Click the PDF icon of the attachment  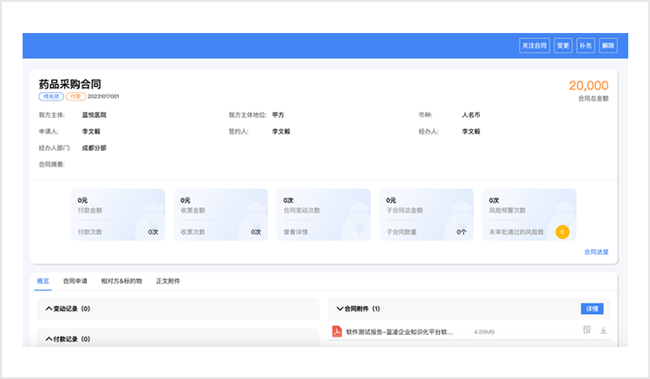pos(337,330)
